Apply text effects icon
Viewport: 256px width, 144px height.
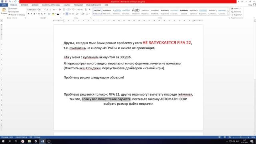pos(49,14)
